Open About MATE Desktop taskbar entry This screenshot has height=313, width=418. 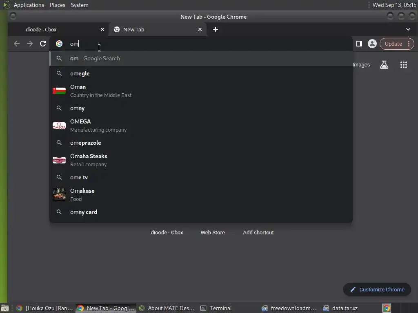(167, 308)
